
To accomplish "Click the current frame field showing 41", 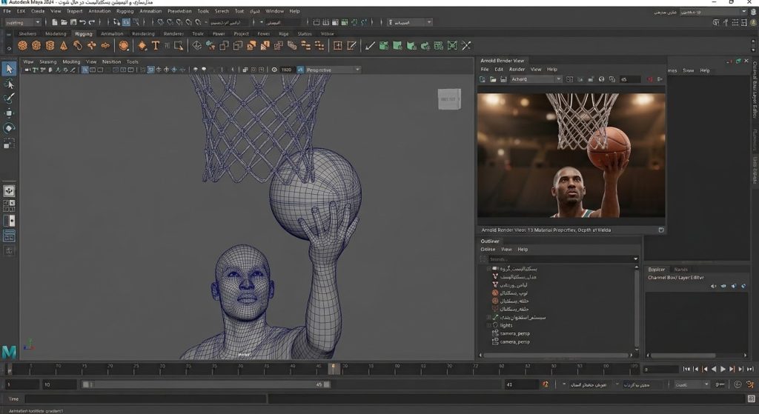I will click(x=521, y=384).
